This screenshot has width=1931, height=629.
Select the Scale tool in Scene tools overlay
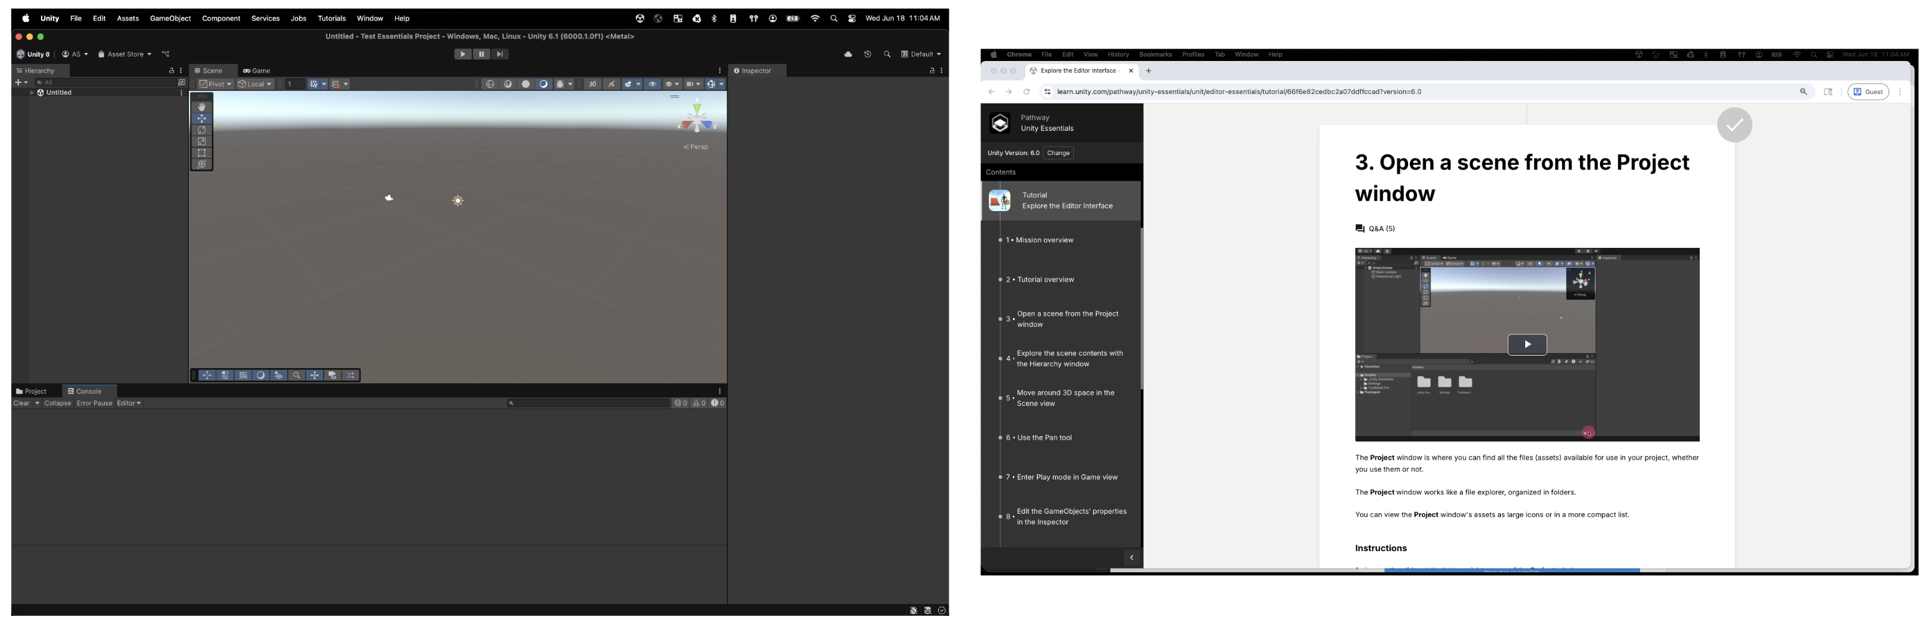point(202,141)
